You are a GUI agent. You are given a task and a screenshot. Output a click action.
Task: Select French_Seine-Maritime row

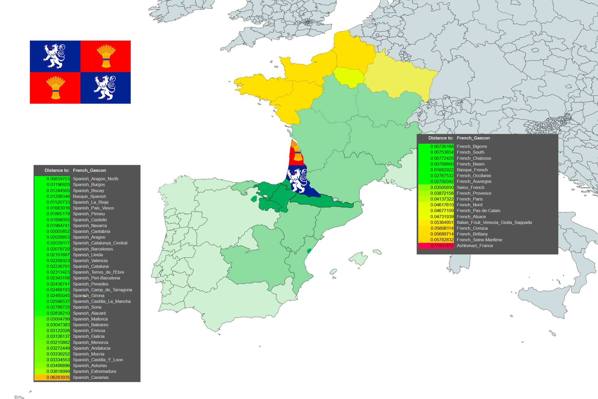(x=488, y=240)
